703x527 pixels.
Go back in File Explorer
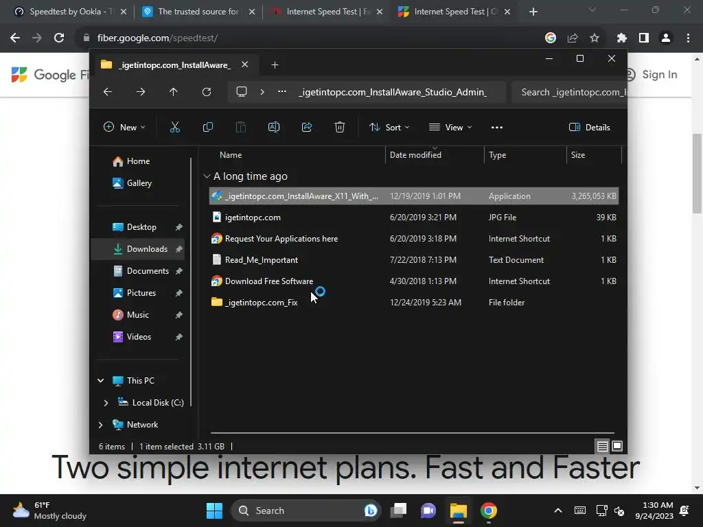click(x=108, y=92)
